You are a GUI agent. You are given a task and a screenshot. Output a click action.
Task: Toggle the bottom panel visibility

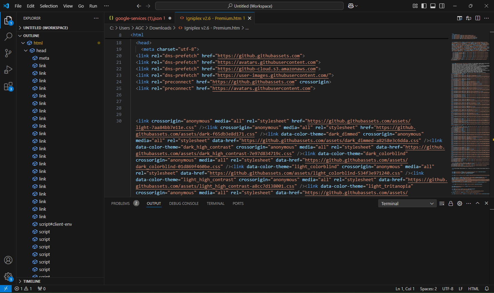point(433,6)
